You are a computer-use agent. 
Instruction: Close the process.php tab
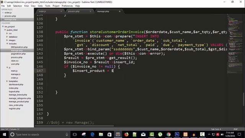90,11
